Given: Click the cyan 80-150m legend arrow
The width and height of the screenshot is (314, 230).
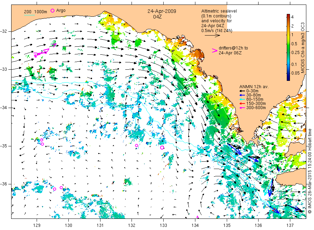Looking at the screenshot, I should (x=242, y=99).
